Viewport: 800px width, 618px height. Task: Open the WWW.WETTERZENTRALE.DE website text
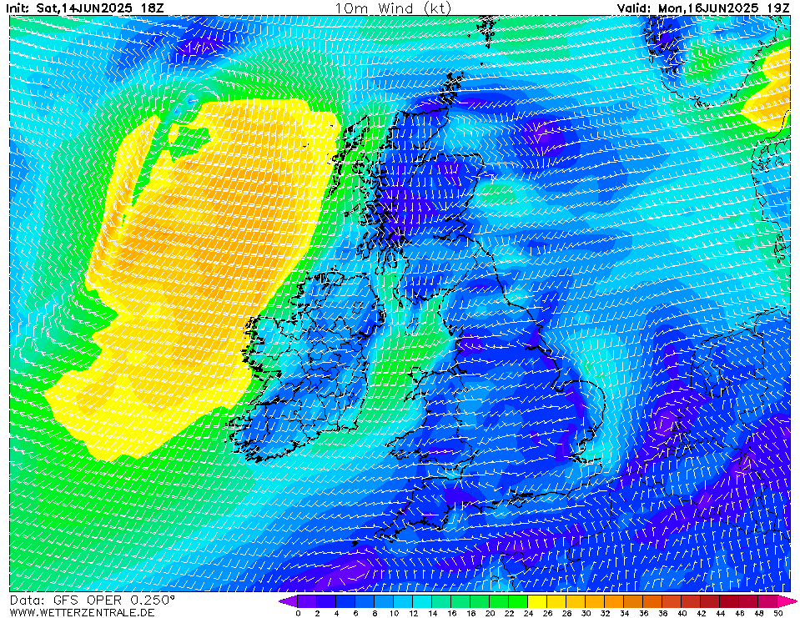point(82,612)
